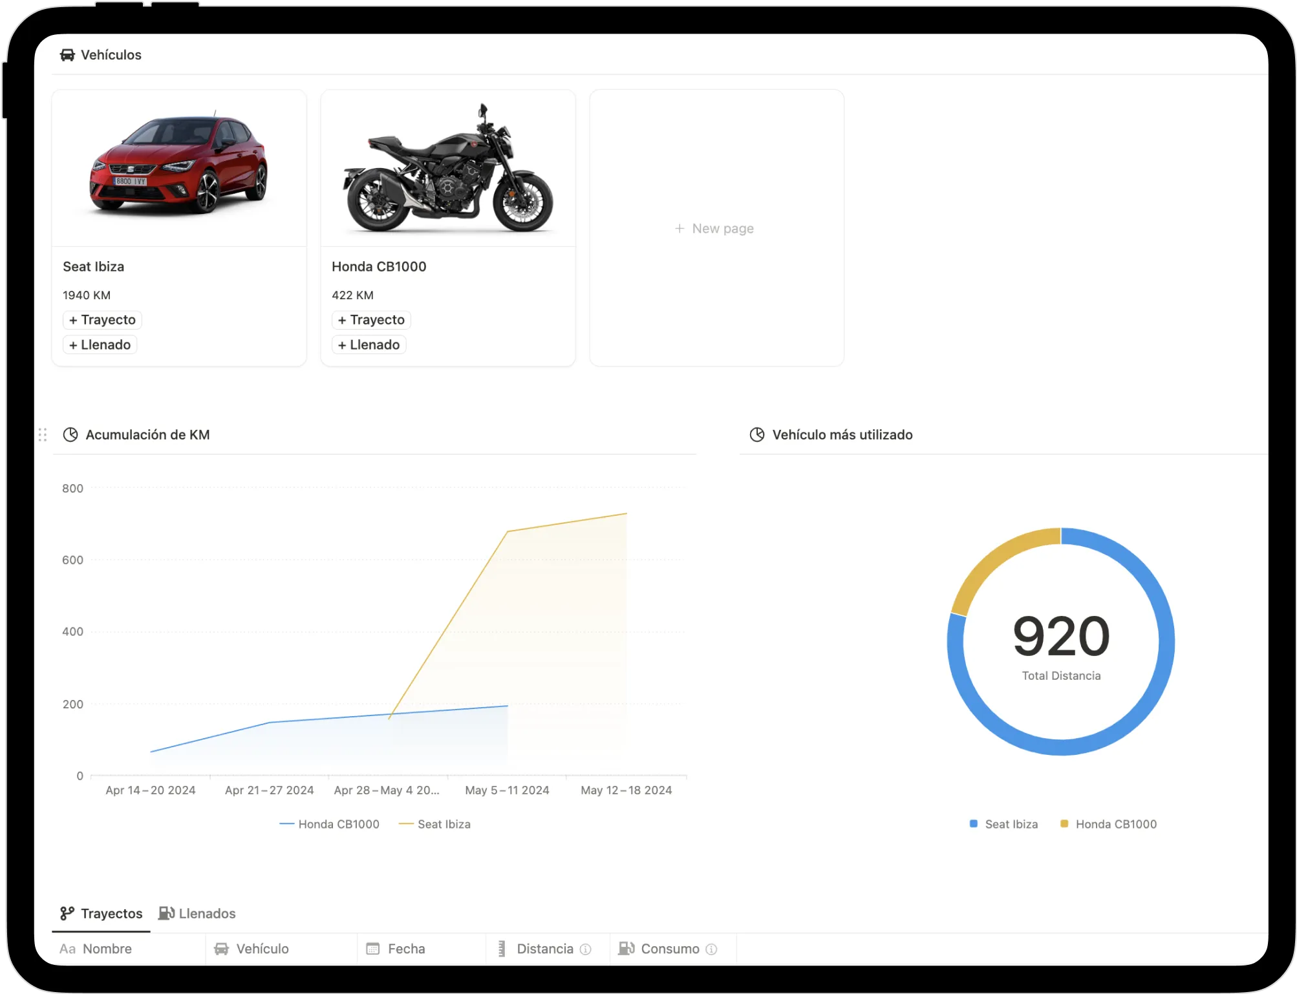The height and width of the screenshot is (994, 1297).
Task: Click the car icon beside Vehículos
Action: (67, 55)
